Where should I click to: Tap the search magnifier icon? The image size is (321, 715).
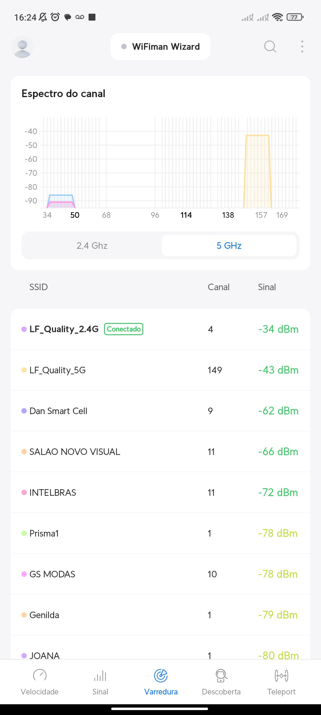(270, 46)
